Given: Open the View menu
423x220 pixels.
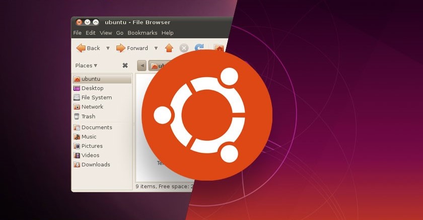Looking at the screenshot, I should point(106,33).
